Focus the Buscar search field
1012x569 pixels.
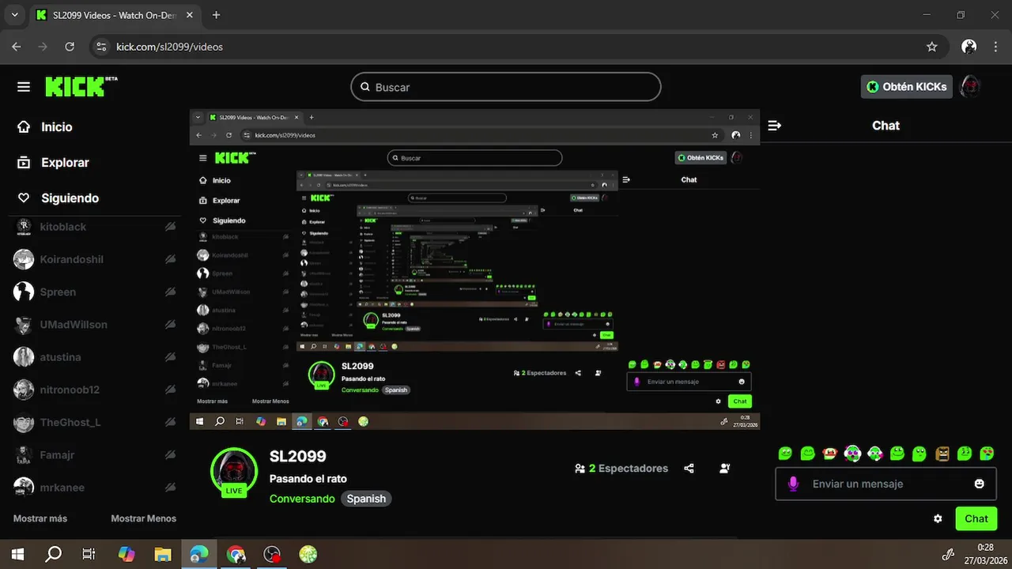pos(506,87)
